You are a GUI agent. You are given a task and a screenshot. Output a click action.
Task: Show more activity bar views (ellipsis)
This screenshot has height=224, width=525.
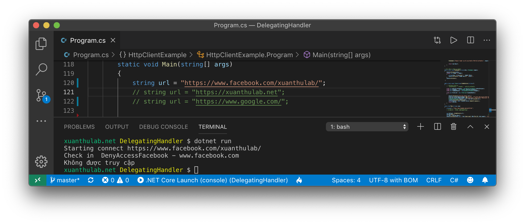click(x=41, y=121)
